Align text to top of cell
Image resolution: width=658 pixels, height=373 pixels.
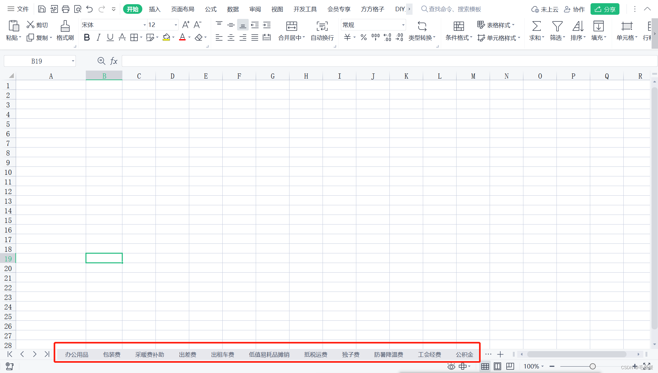(219, 25)
